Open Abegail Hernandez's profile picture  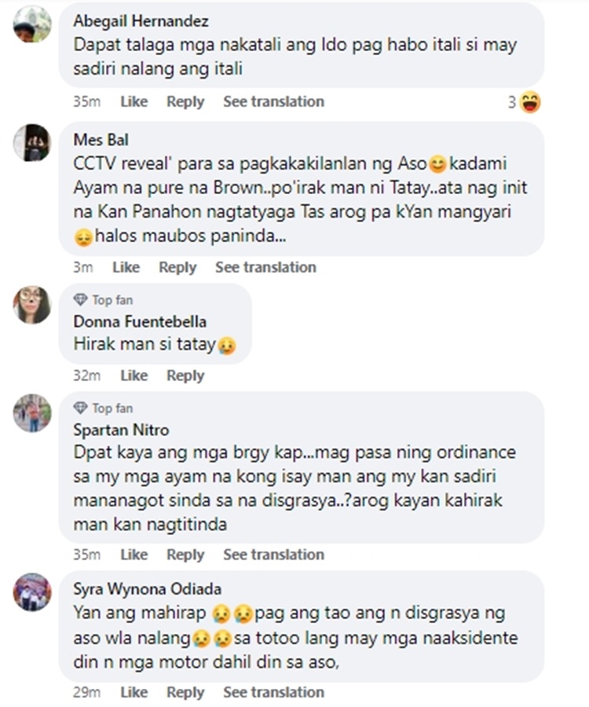tap(32, 24)
